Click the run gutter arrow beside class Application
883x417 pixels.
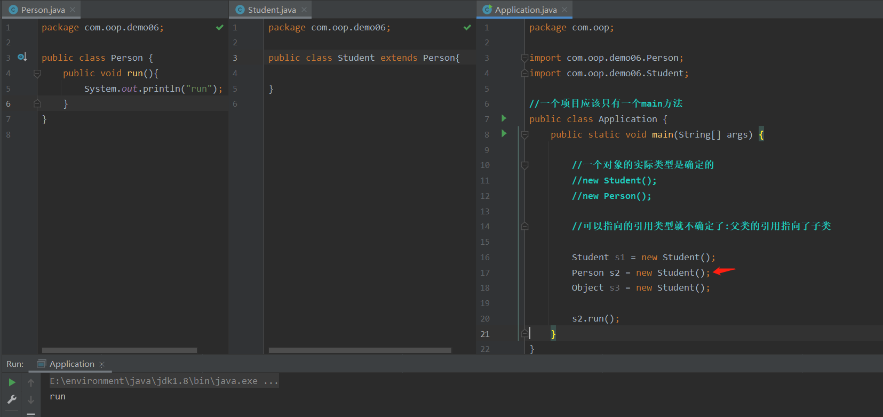[x=504, y=118]
